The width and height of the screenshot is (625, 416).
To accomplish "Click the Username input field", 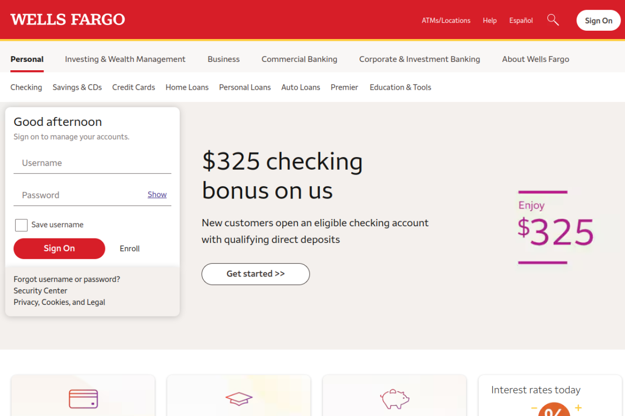I will 92,163.
